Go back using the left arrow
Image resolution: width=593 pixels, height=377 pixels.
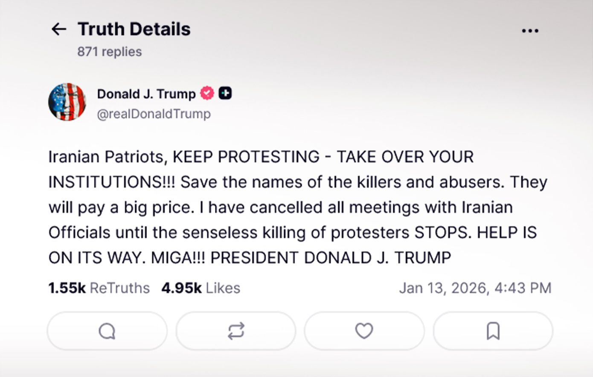coord(59,29)
